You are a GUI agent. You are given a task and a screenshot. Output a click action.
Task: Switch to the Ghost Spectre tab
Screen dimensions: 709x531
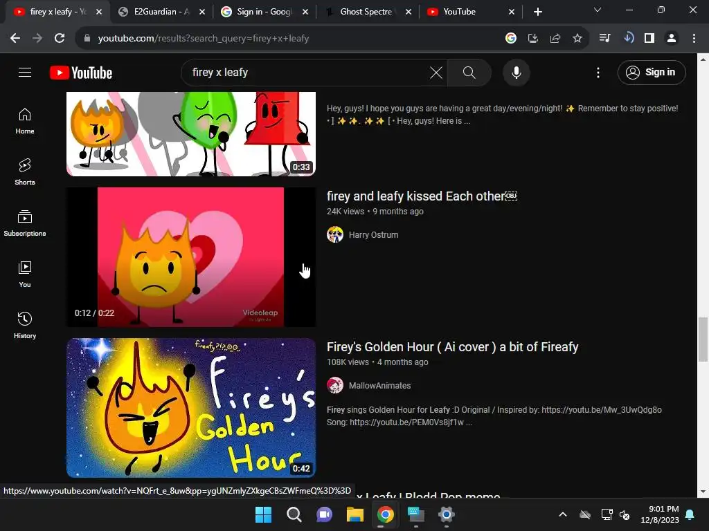367,12
